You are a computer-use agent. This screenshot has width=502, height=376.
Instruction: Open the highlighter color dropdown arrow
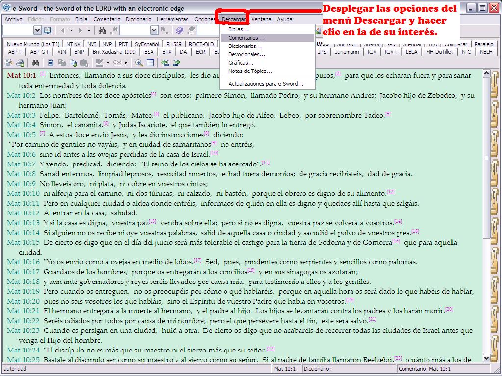pos(108,63)
